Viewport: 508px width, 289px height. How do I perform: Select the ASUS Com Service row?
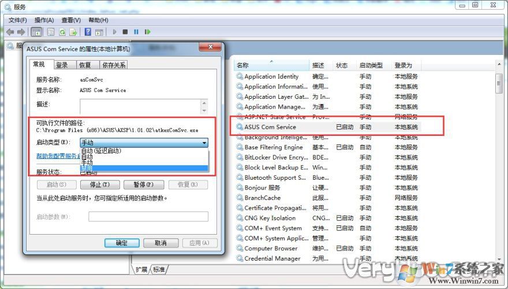327,127
